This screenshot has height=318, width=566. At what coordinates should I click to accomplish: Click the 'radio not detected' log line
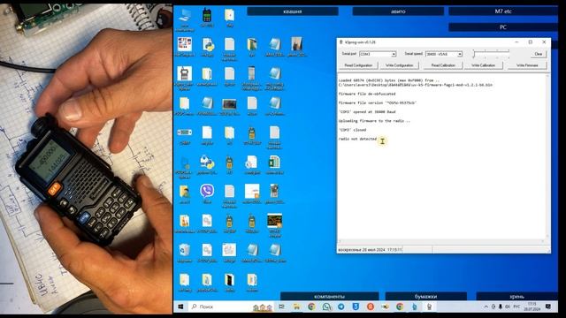pyautogui.click(x=357, y=139)
